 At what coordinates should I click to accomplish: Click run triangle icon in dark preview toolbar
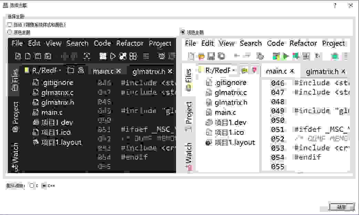113,56
